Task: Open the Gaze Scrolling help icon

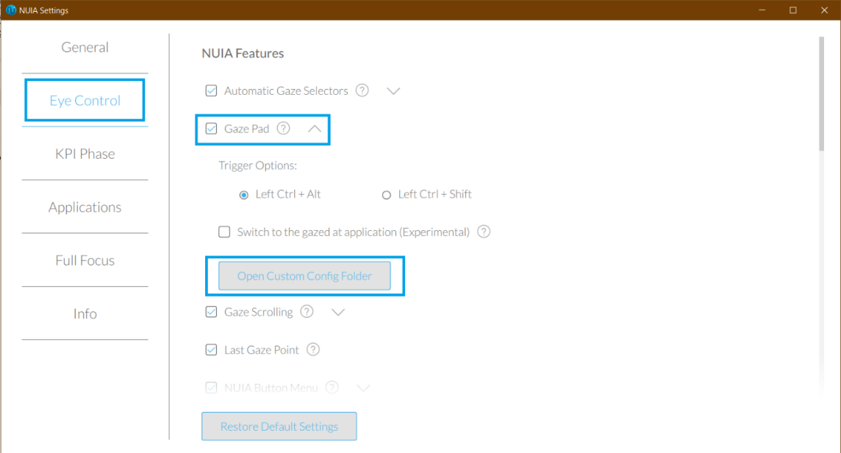Action: tap(307, 311)
